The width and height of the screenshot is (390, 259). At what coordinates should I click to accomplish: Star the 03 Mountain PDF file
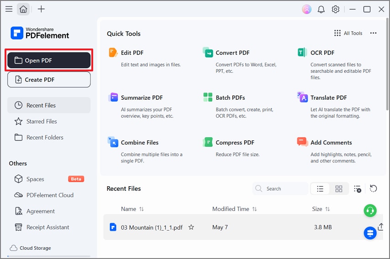[191, 227]
